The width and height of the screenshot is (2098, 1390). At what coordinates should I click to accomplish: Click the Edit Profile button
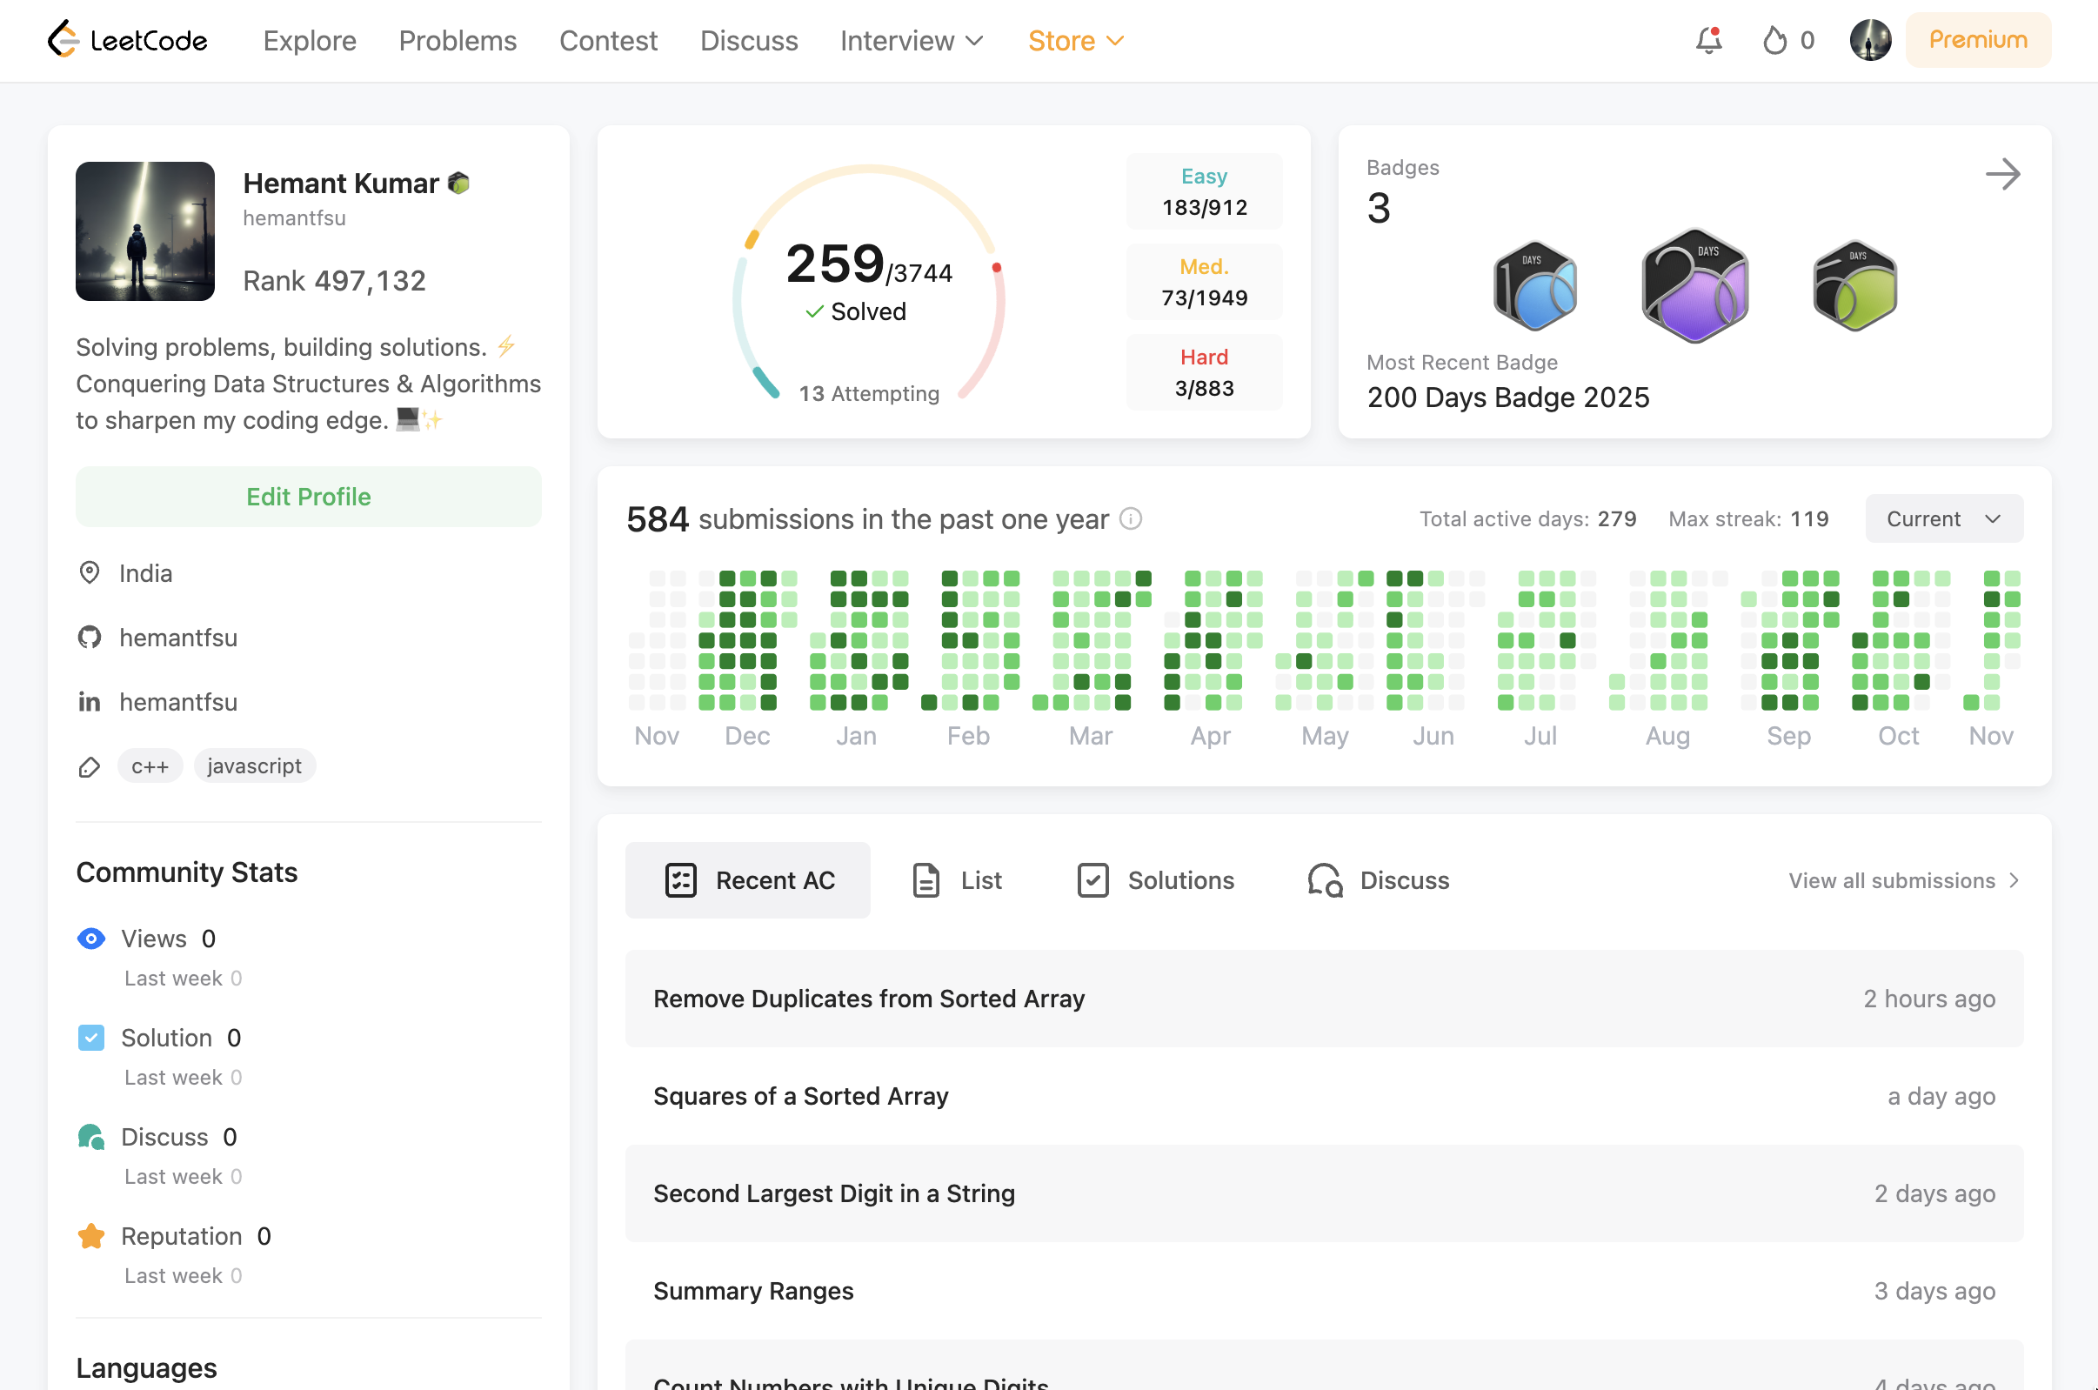308,497
